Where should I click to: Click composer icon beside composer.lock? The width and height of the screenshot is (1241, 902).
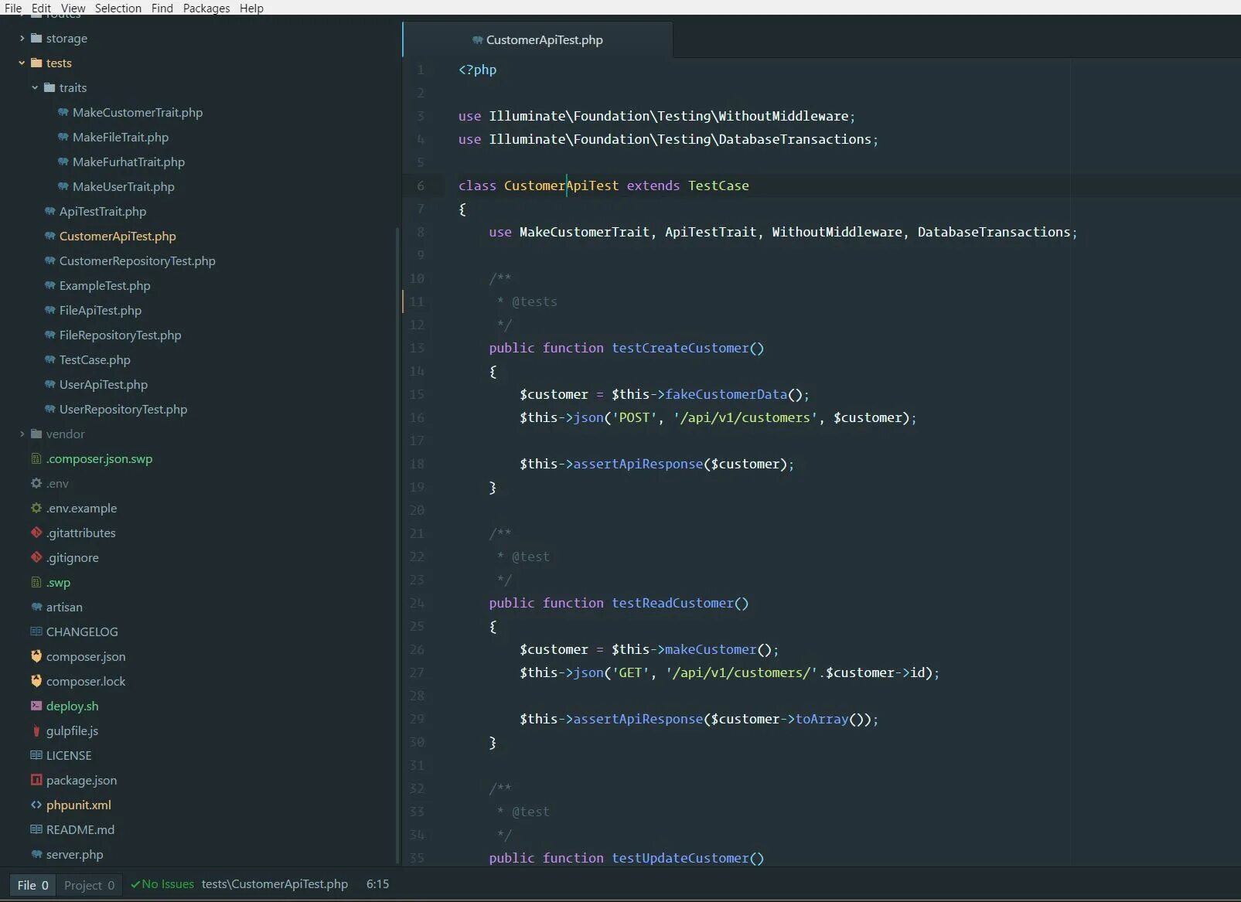pyautogui.click(x=36, y=681)
